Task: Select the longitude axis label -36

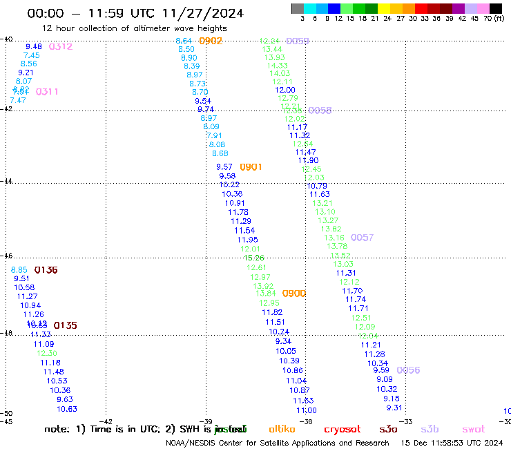Action: pos(306,421)
